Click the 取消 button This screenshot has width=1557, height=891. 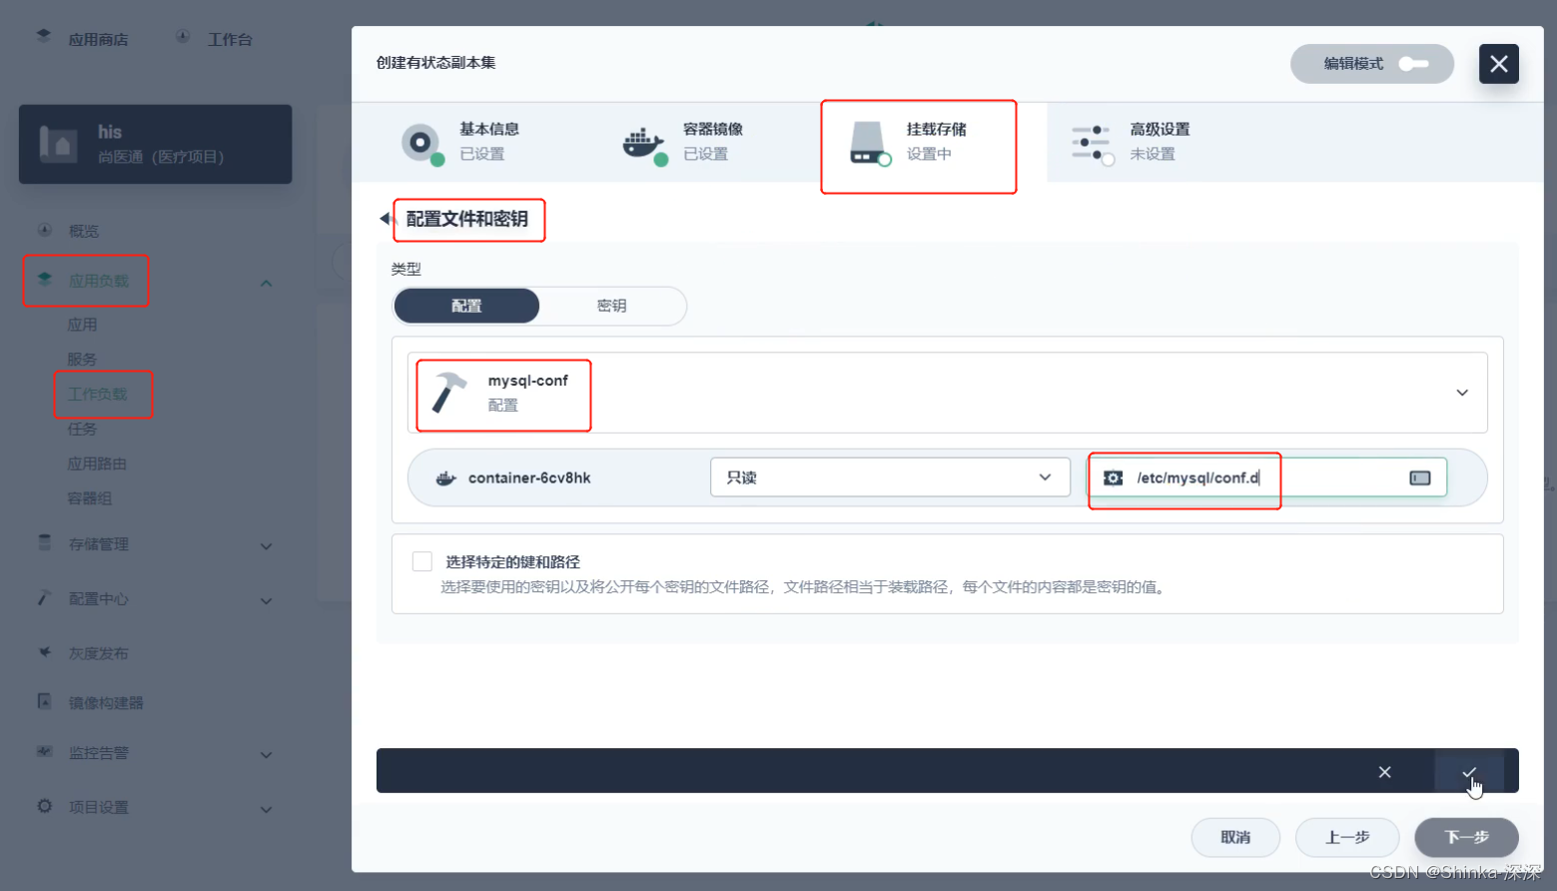point(1235,837)
